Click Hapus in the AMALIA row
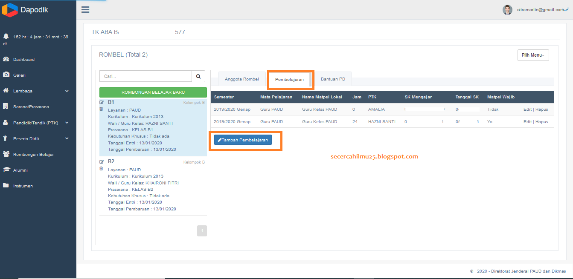573x279 pixels. (542, 109)
